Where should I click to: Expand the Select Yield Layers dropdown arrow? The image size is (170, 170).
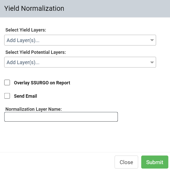(x=152, y=40)
